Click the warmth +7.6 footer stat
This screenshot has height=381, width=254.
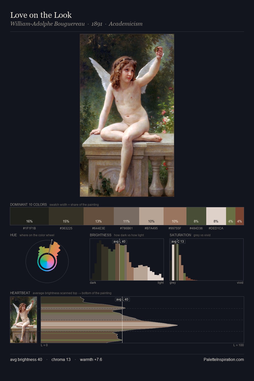click(91, 359)
